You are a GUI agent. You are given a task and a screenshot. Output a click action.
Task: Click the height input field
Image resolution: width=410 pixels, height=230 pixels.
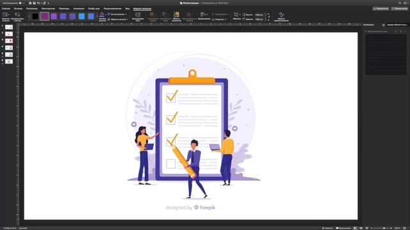click(x=259, y=15)
